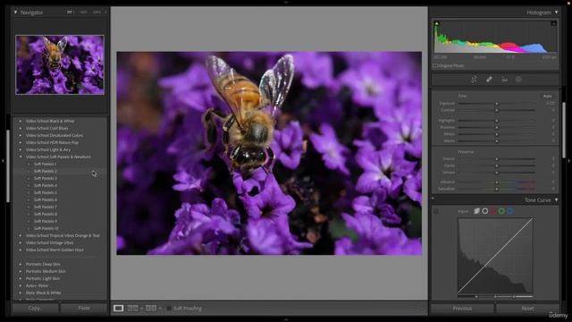Screen dimensions: 572x322
Task: Expand Video School Warm Golden Hour presets
Action: point(21,250)
